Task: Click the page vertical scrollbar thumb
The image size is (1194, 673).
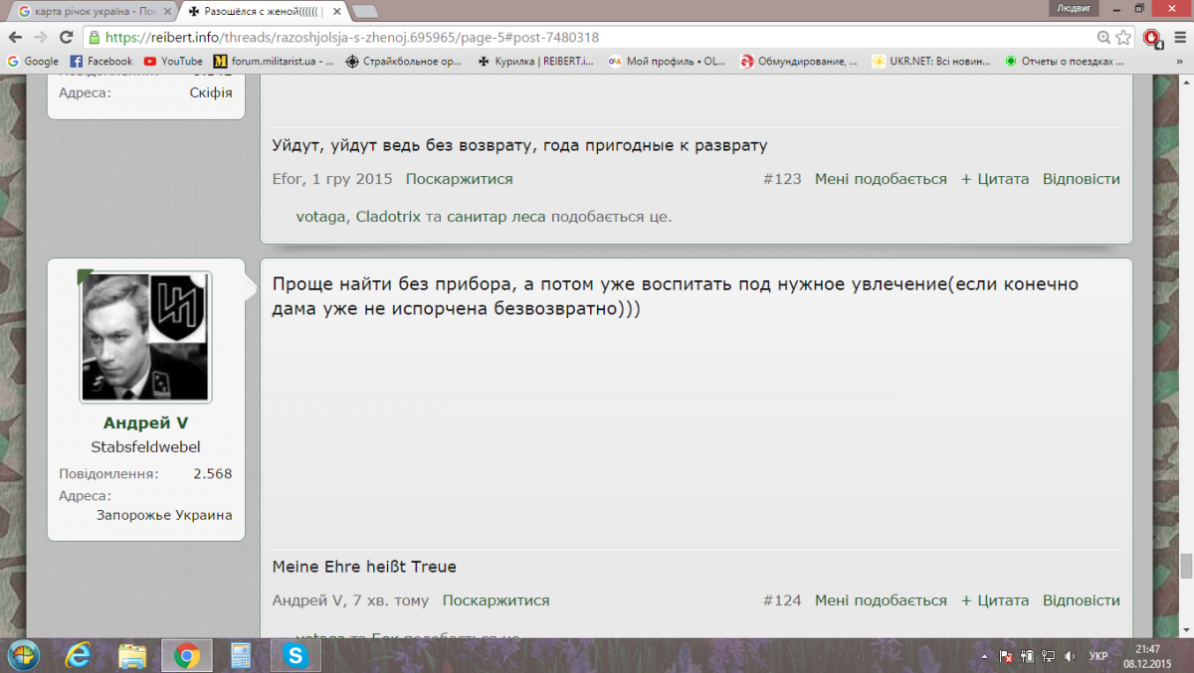Action: click(x=1186, y=566)
